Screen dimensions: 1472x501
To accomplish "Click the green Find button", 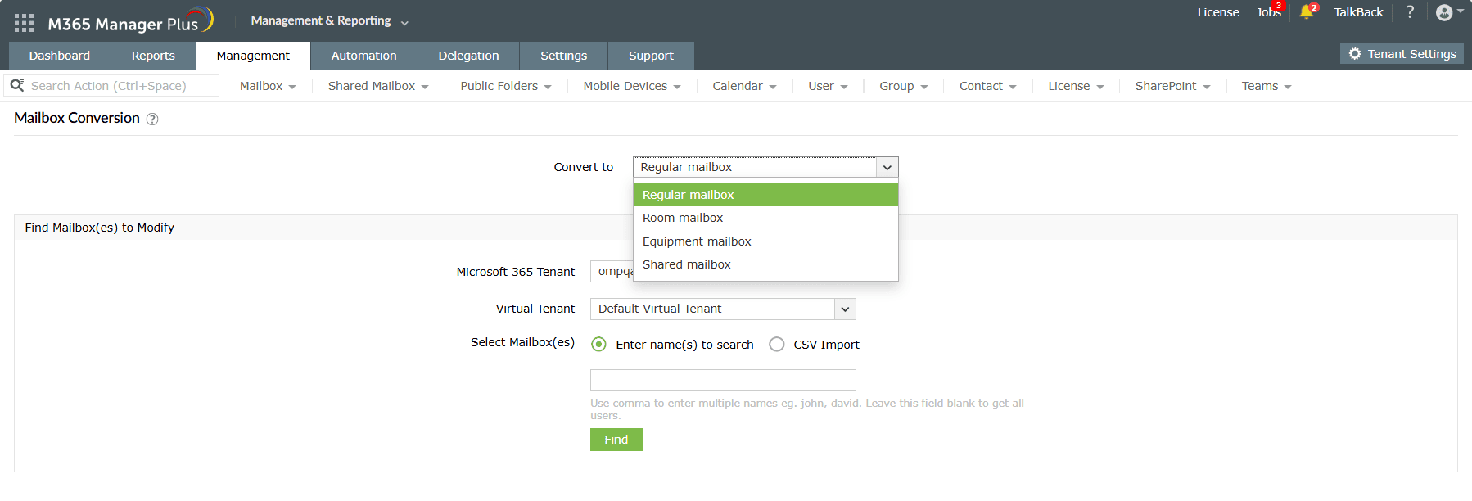I will point(616,440).
